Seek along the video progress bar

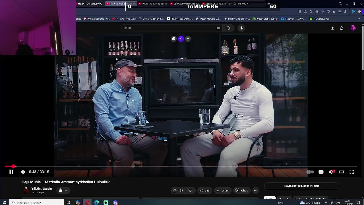(x=181, y=166)
